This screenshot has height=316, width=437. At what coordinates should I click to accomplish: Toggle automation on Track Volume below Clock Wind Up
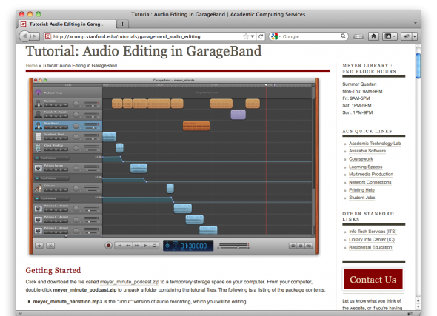click(37, 158)
